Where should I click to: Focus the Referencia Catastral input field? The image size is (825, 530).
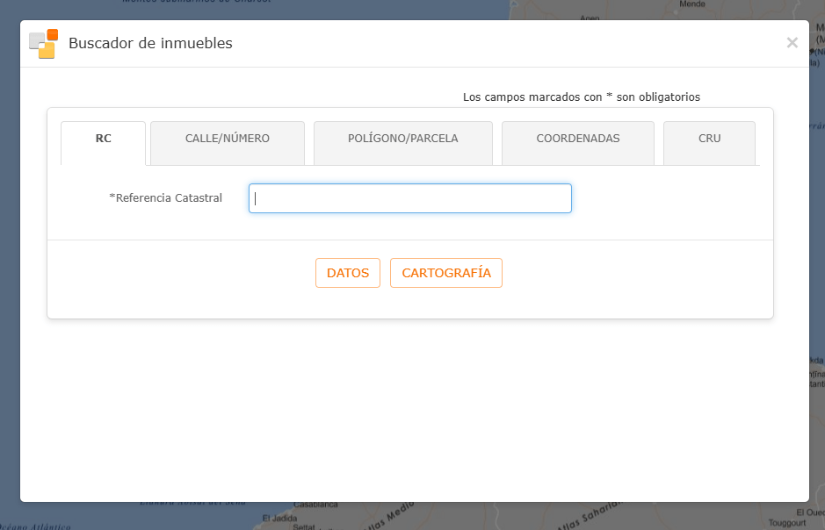click(409, 197)
